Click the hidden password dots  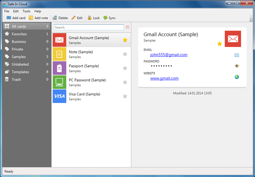point(161,66)
